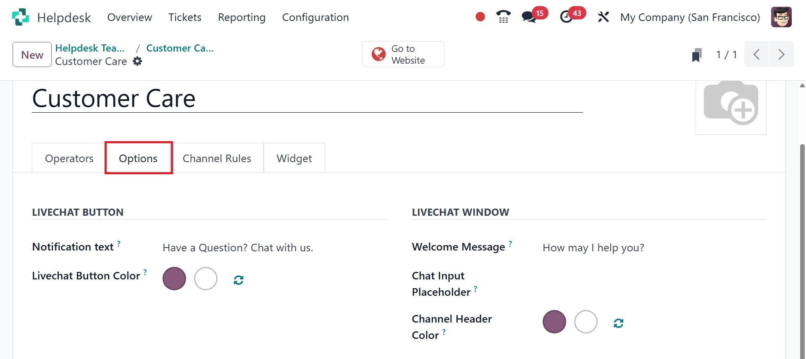The image size is (806, 359).
Task: Click the bookmark icon near pager
Action: (x=697, y=55)
